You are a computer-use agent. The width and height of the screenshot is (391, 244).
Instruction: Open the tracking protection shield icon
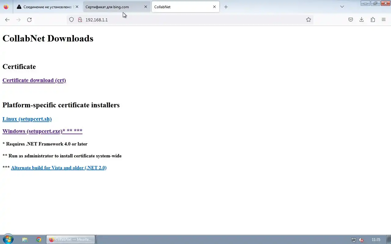point(71,20)
